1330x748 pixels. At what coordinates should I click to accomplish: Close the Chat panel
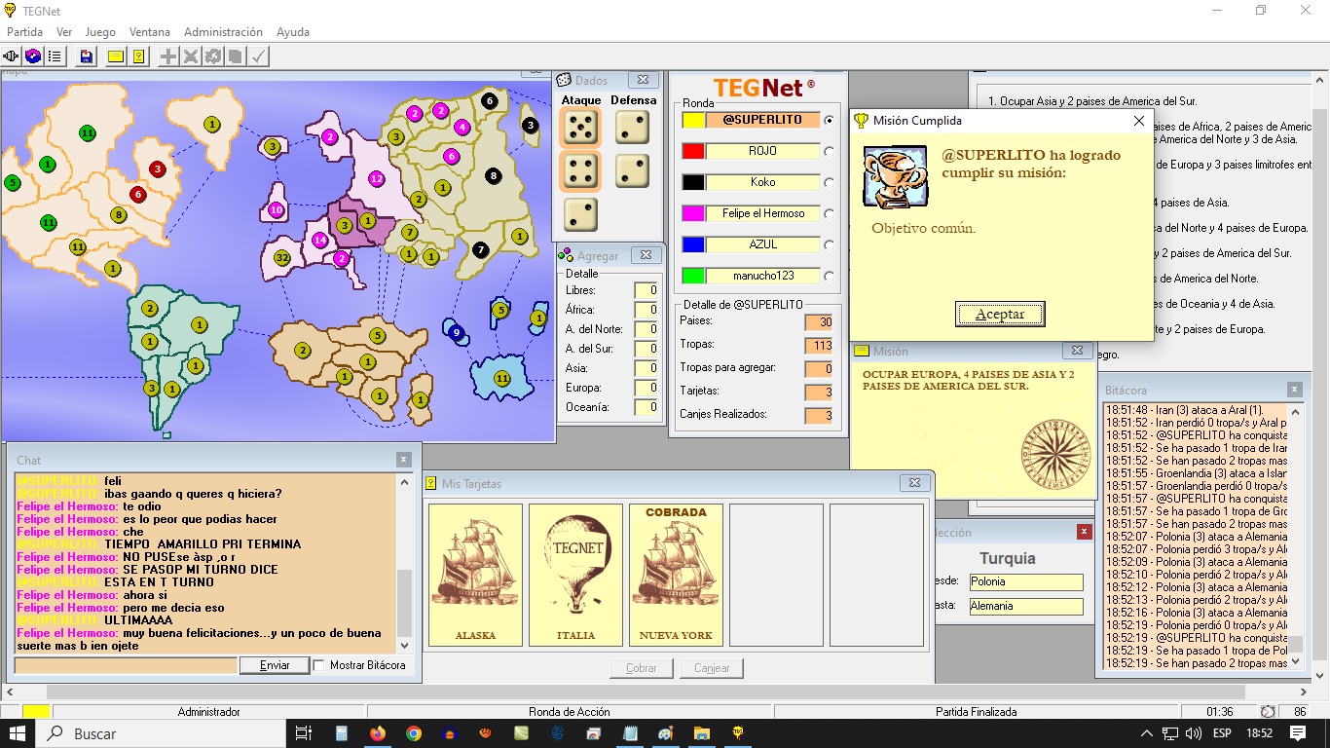[x=404, y=460]
